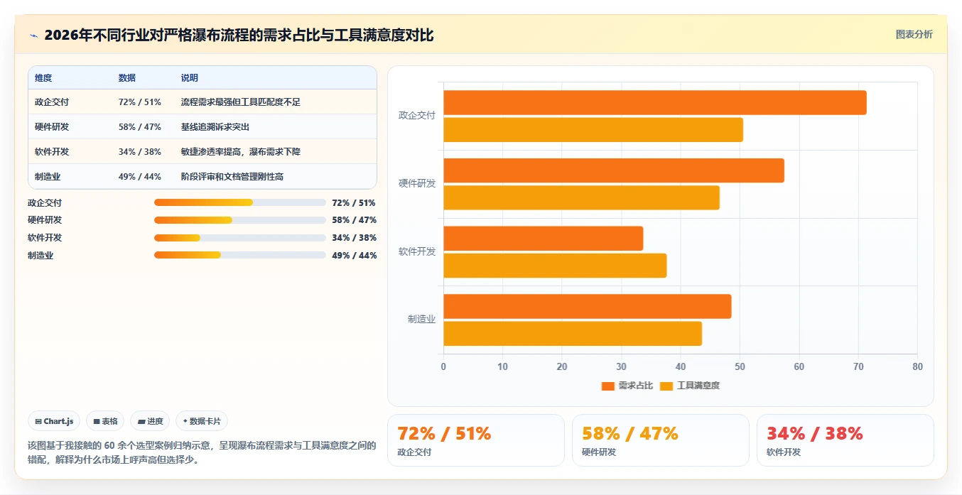Click the 图表分析 label in header

(914, 34)
